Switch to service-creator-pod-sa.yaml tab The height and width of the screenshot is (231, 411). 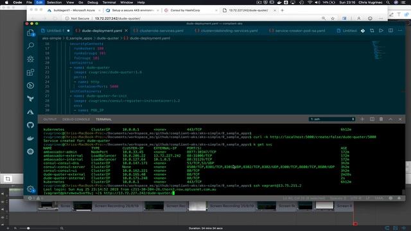300,31
